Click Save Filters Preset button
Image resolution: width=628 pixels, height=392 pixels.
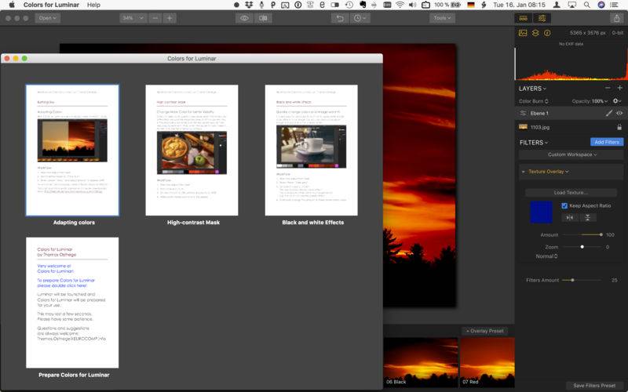pos(594,386)
